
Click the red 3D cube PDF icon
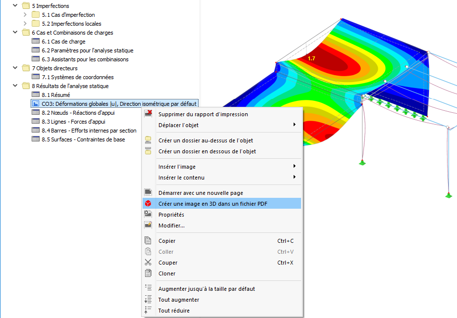[x=148, y=203]
